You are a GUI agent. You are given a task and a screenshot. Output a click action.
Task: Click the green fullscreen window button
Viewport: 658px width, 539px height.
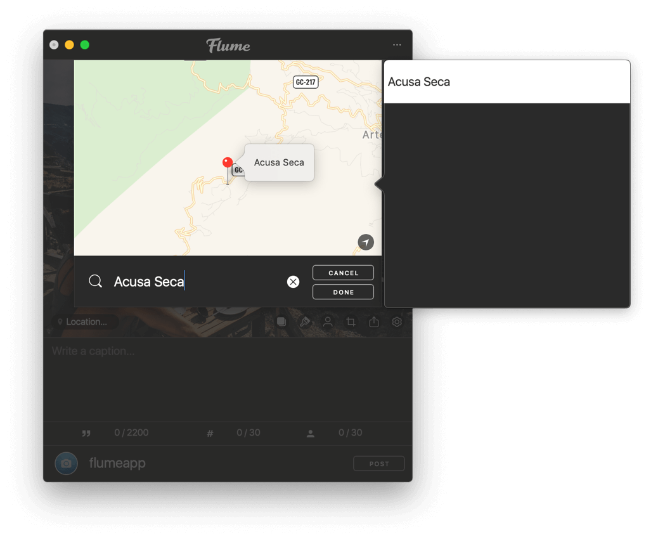pyautogui.click(x=85, y=45)
